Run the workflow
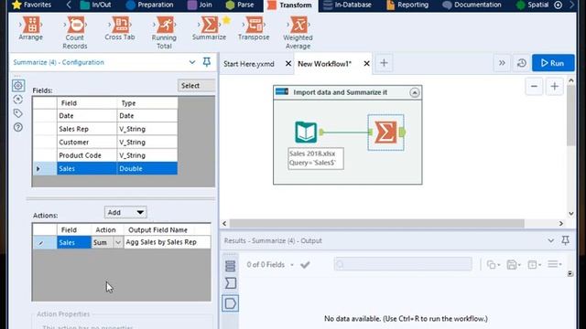 (553, 63)
